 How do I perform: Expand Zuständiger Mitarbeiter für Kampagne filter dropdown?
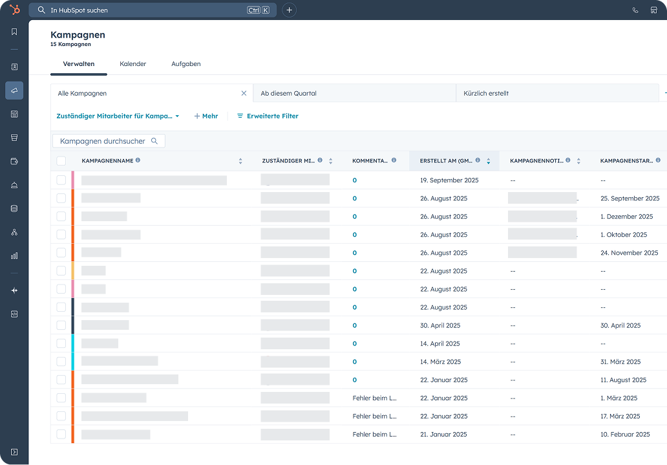click(x=118, y=116)
